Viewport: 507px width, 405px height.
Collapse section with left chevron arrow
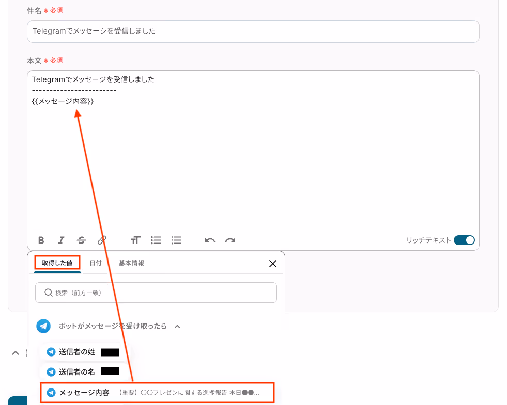[16, 353]
